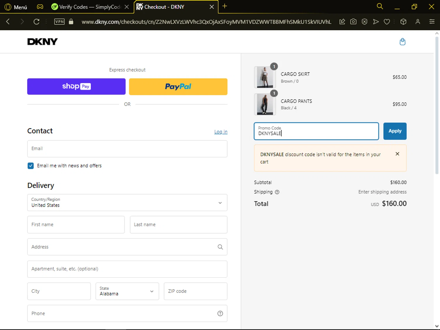Screen dimensions: 440x330
Task: Click the page vertical scrollbar
Action: tap(437, 106)
